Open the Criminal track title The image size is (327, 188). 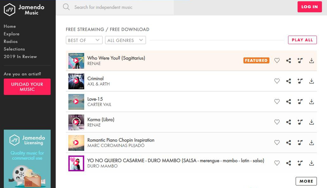[96, 79]
